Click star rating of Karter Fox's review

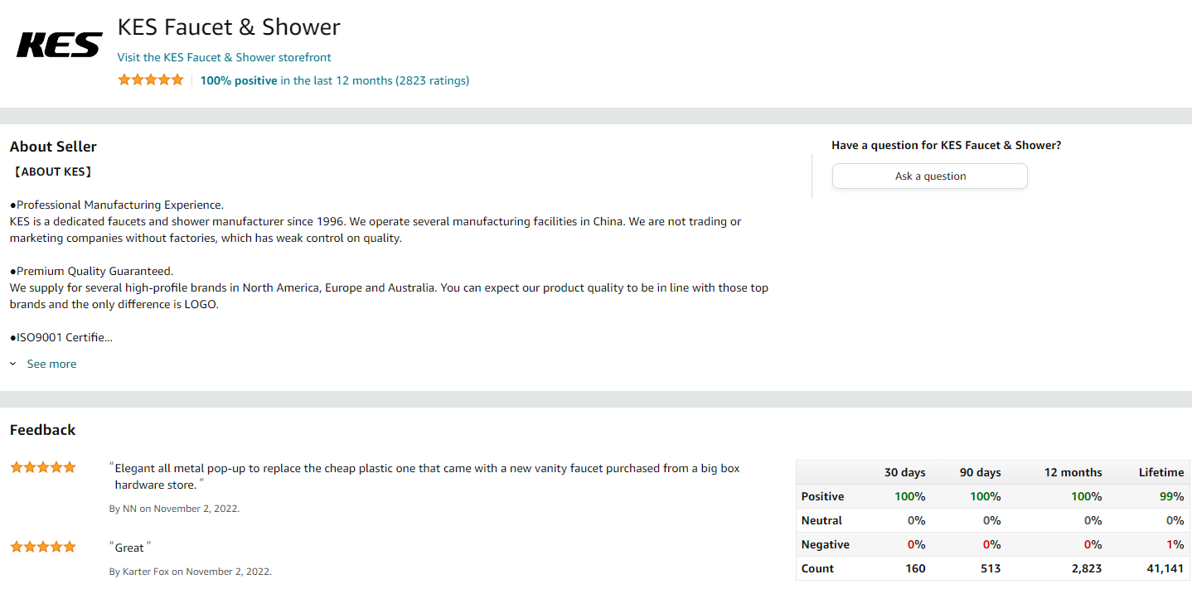[x=43, y=547]
